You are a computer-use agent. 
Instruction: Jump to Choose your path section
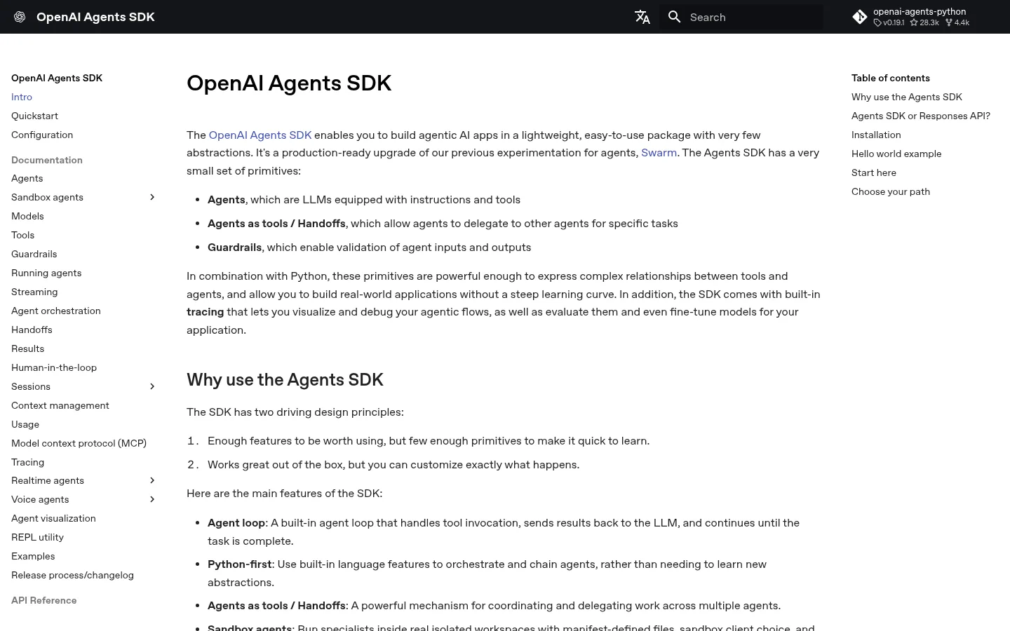(x=891, y=191)
